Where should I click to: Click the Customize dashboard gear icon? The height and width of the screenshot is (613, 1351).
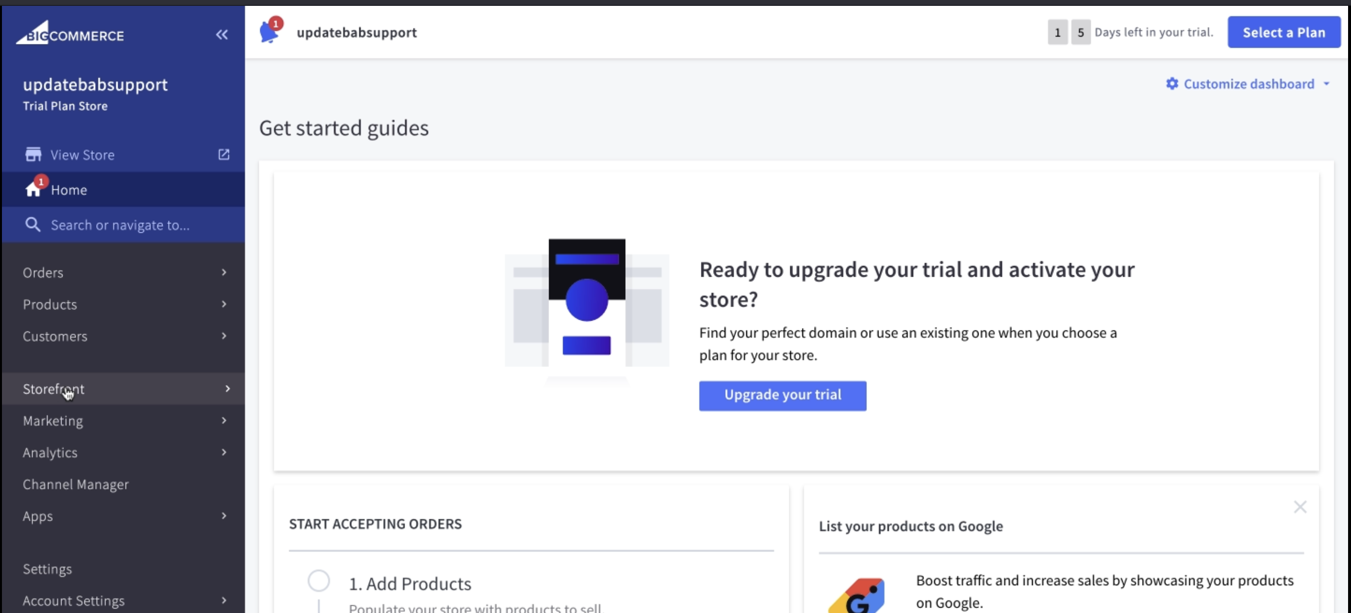(1172, 84)
